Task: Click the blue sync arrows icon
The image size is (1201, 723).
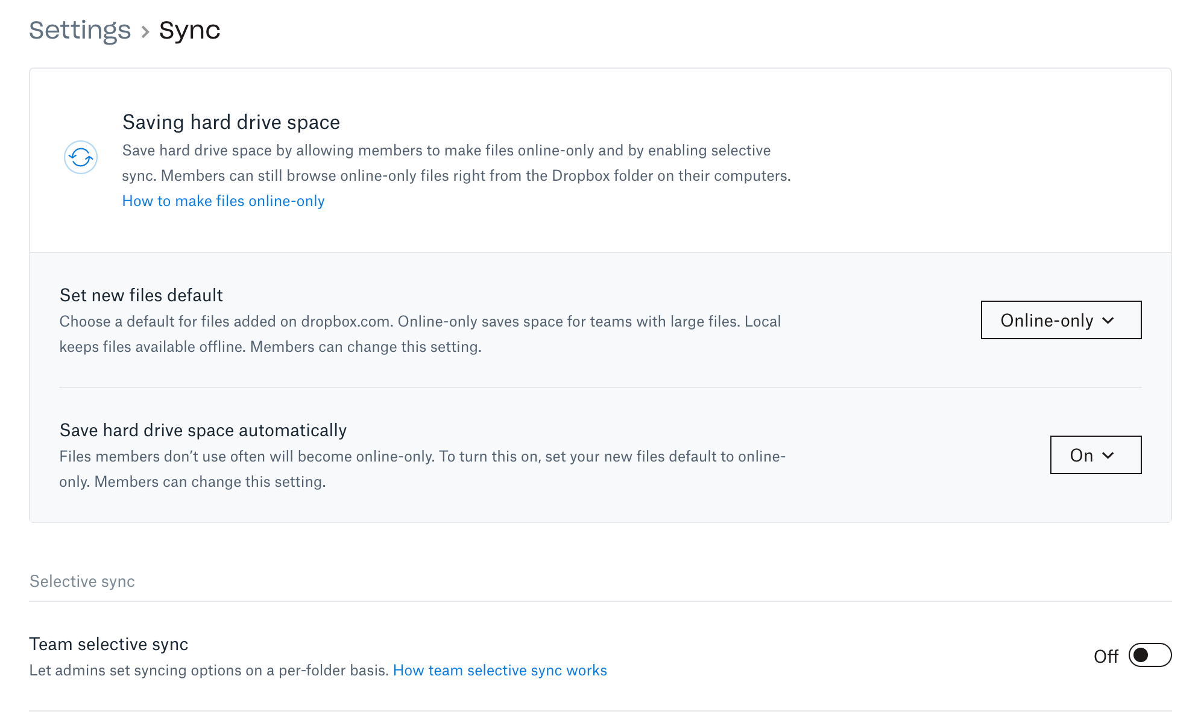Action: [81, 157]
